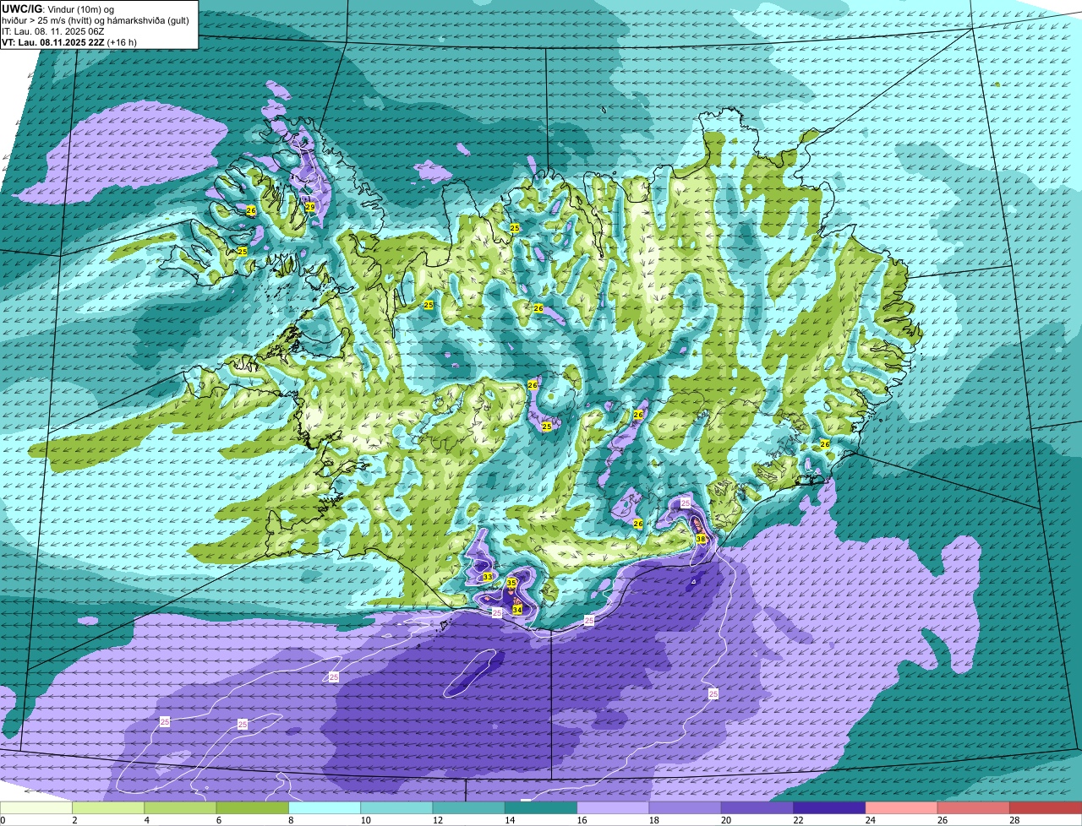This screenshot has height=826, width=1082.
Task: Click the pale cyan swatch between 8 and 10
Action: point(325,808)
